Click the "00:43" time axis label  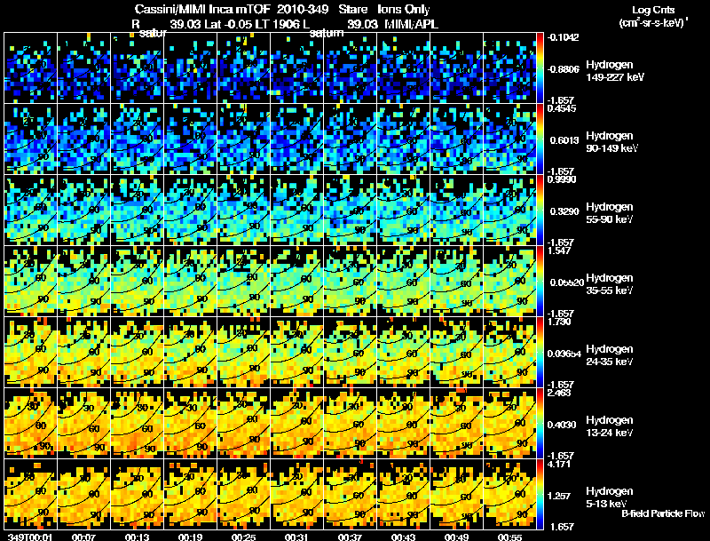[403, 537]
